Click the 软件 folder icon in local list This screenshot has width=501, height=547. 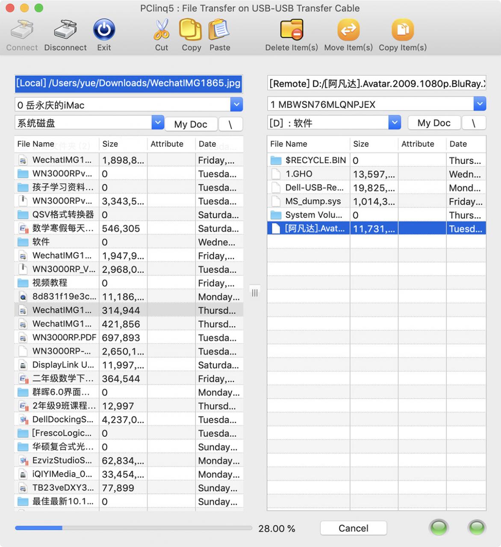(x=23, y=242)
